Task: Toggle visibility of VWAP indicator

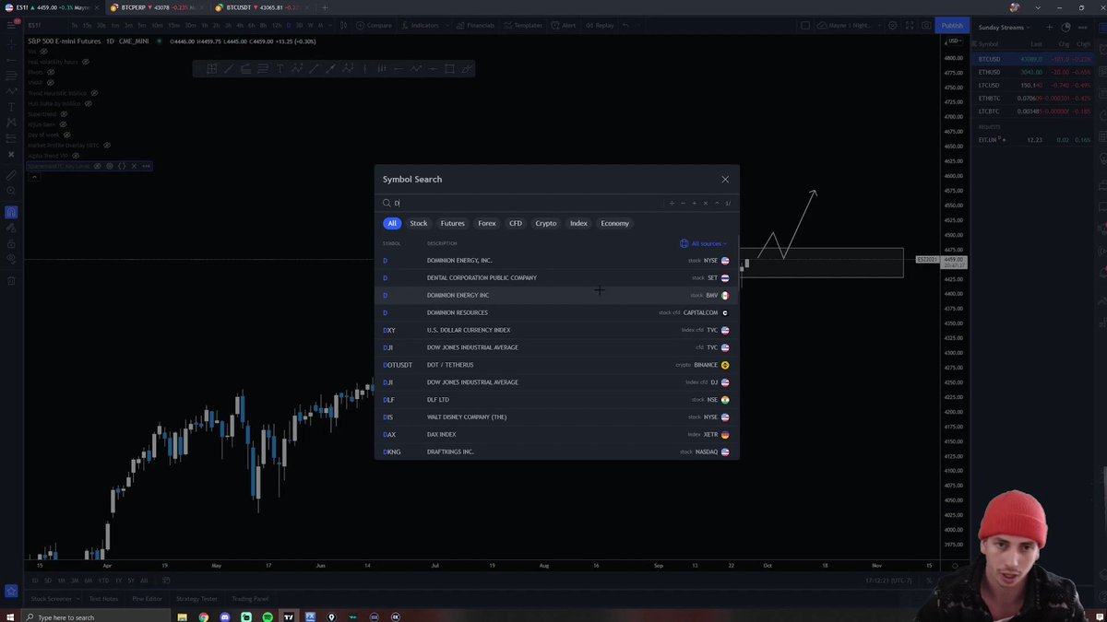Action: coord(51,83)
